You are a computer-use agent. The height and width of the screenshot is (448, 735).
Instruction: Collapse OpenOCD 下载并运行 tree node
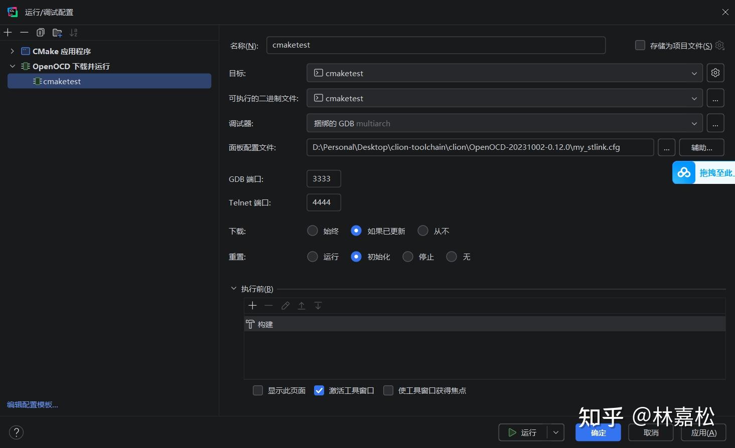coord(13,66)
